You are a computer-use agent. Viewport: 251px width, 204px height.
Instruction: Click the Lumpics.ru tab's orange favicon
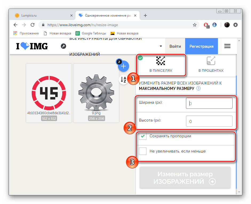(x=17, y=15)
